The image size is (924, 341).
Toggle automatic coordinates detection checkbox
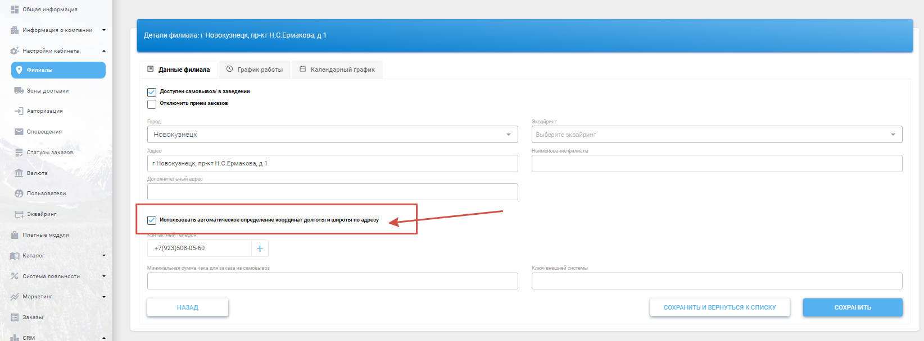click(x=152, y=220)
